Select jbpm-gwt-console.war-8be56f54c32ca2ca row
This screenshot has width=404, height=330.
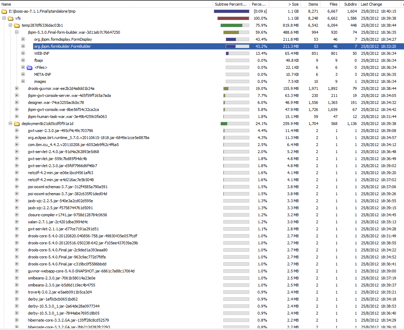point(202,110)
